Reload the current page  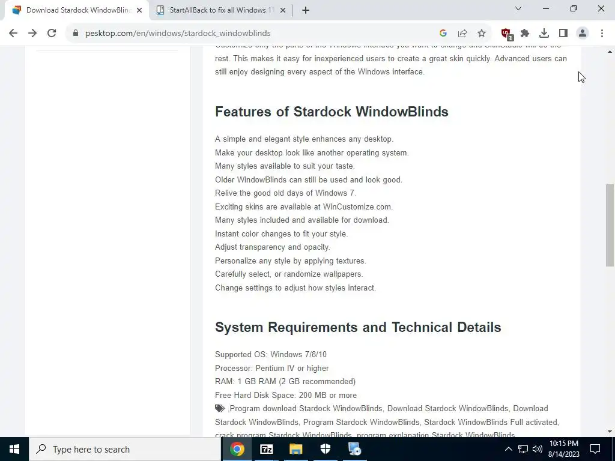52,34
